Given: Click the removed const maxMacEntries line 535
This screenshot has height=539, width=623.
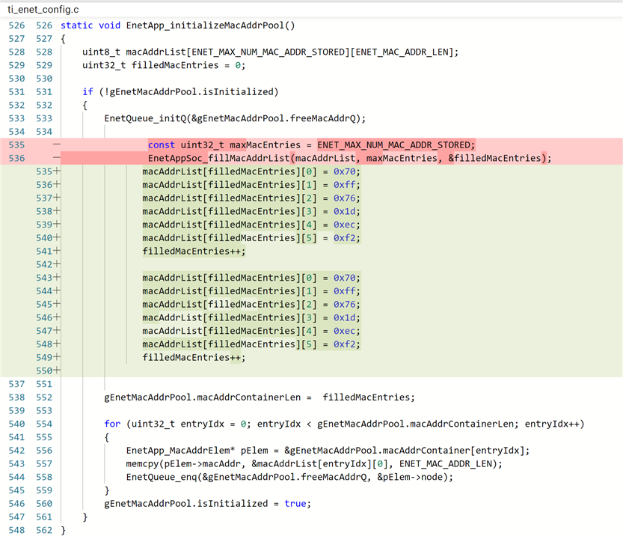Looking at the screenshot, I should click(311, 144).
